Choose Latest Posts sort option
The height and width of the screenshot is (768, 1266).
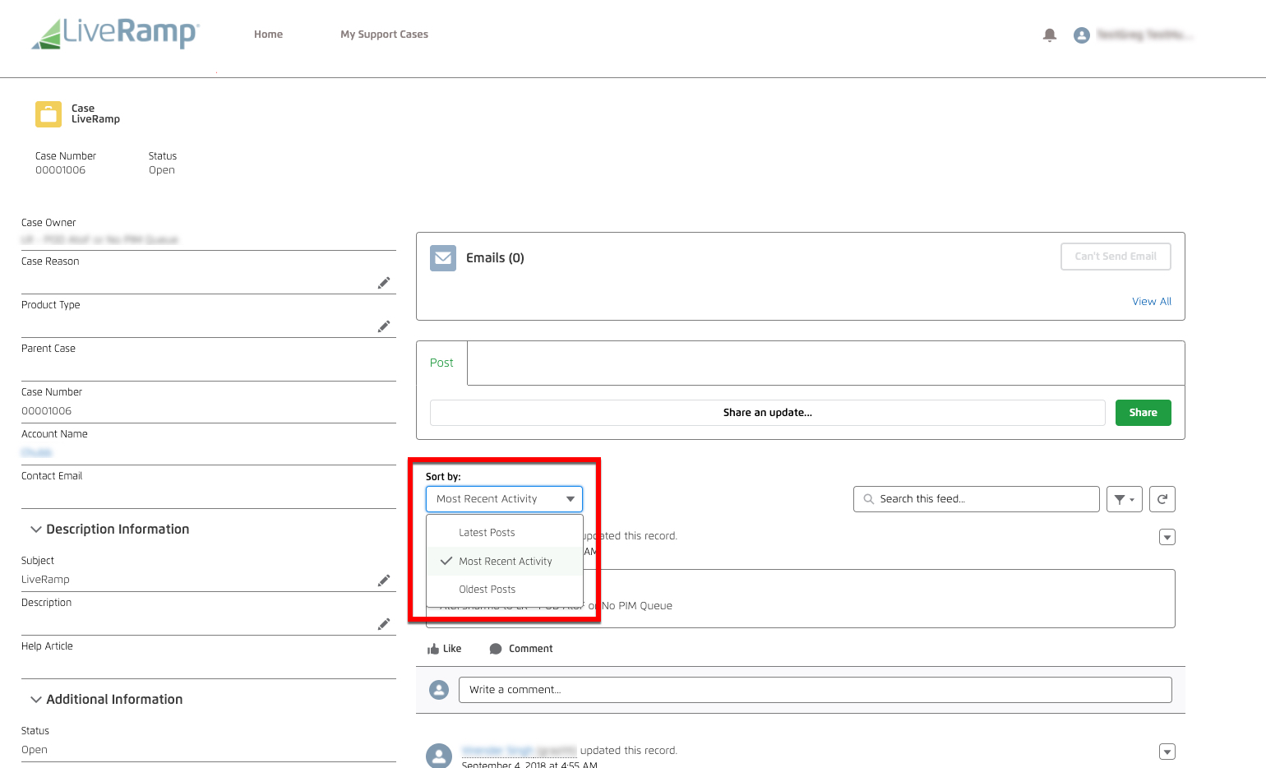pyautogui.click(x=505, y=533)
